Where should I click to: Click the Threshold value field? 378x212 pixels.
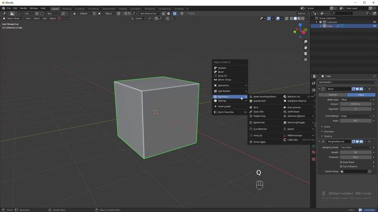click(356, 157)
